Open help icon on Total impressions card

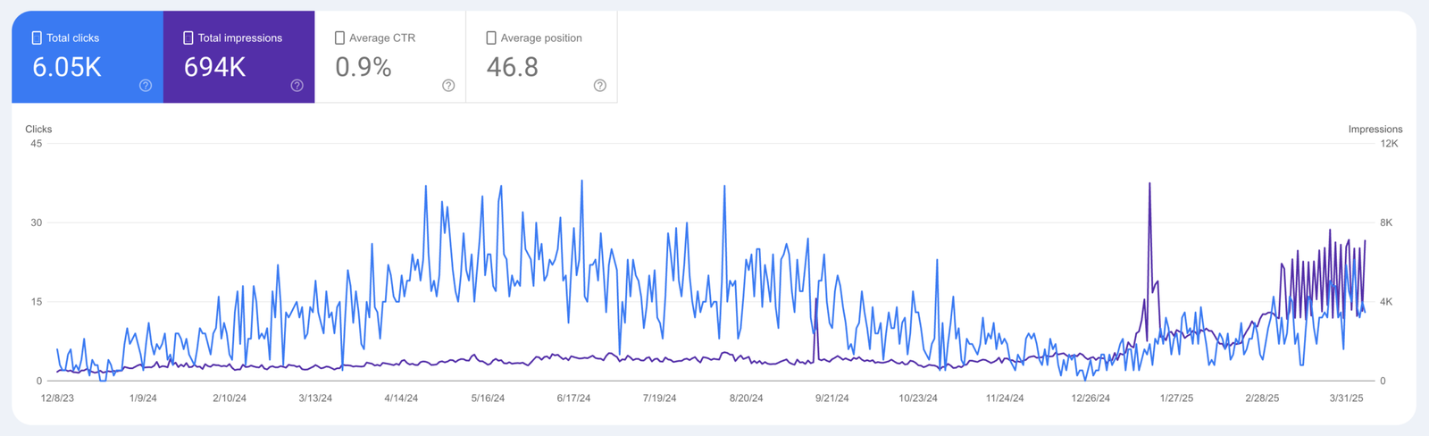click(297, 86)
